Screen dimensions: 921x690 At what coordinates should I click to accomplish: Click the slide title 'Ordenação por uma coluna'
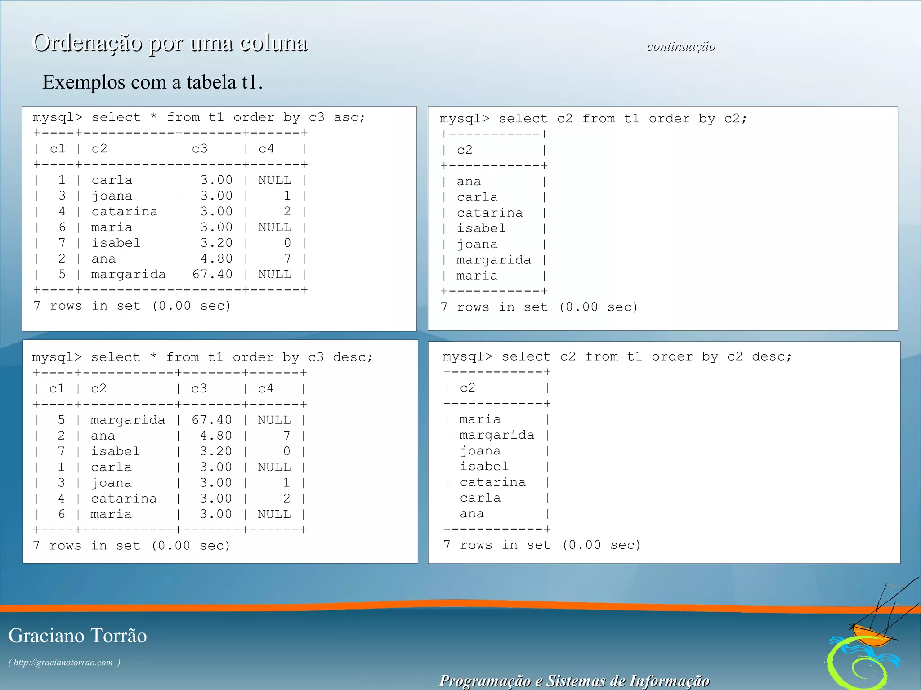[x=170, y=44]
